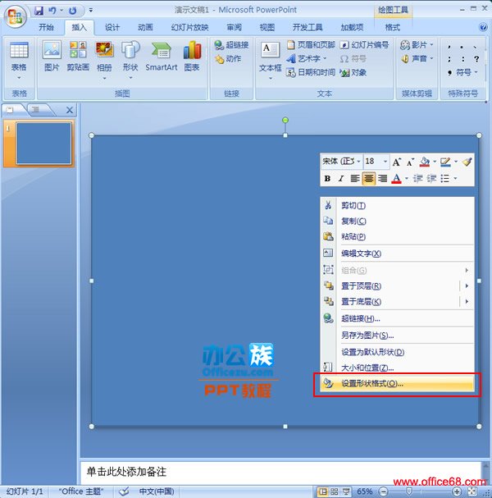This screenshot has height=498, width=492.
Task: Close the slides pane with X
Action: [x=70, y=110]
